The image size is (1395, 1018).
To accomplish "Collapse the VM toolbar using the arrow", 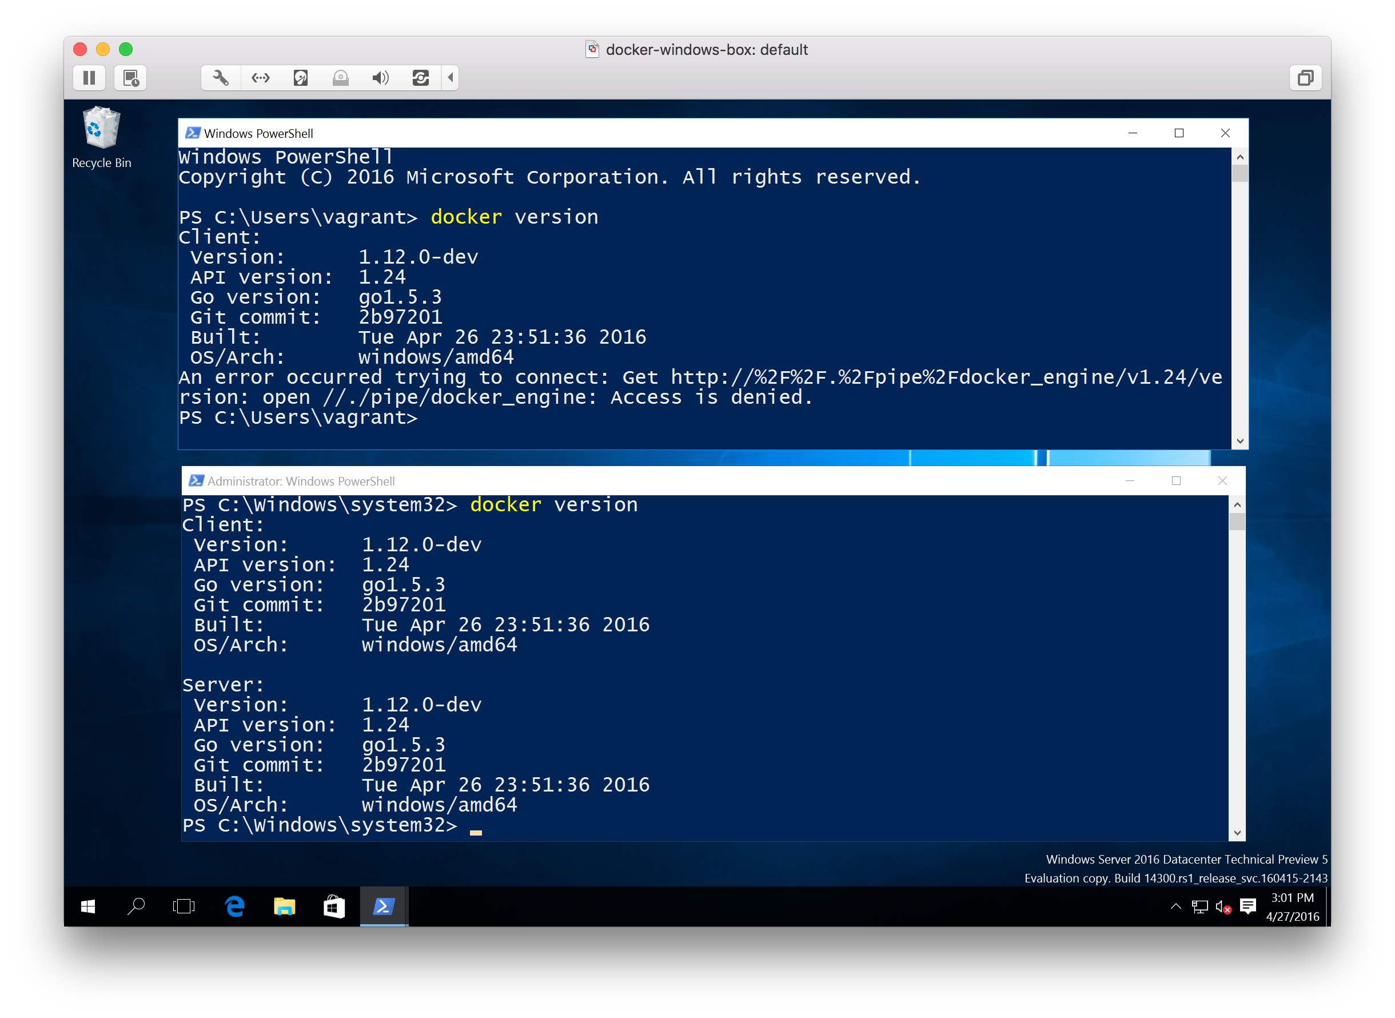I will coord(451,78).
